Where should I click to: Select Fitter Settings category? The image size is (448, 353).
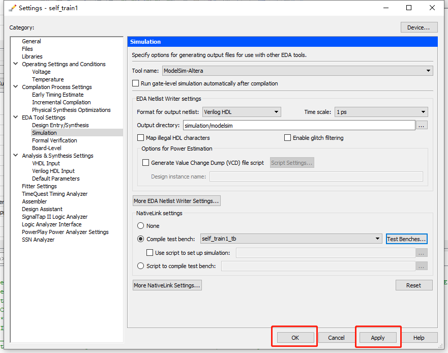tap(40, 186)
